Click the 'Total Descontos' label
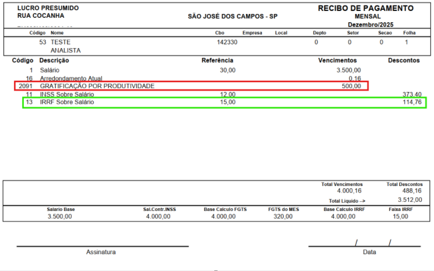 [x=404, y=184]
